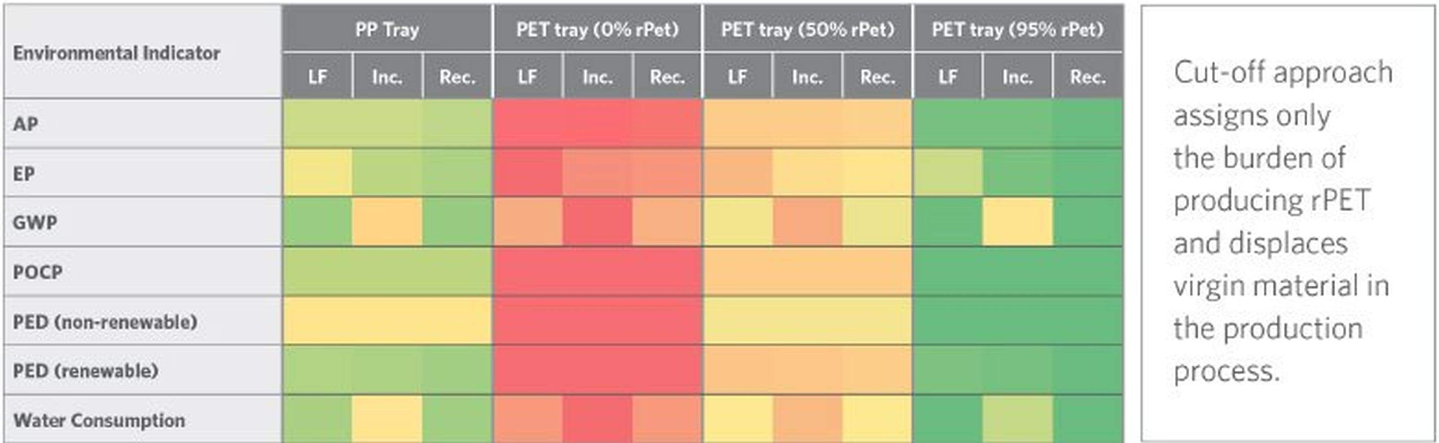
Task: Click the Water Consumption row label
Action: pyautogui.click(x=99, y=420)
